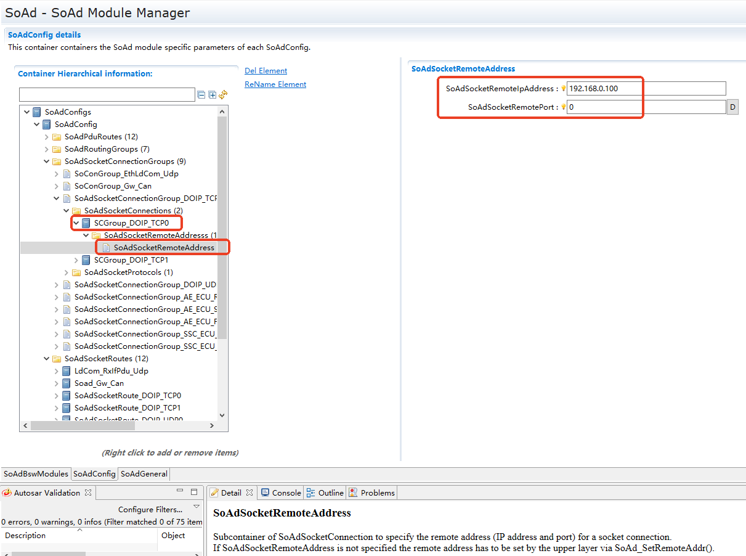Image resolution: width=746 pixels, height=556 pixels.
Task: Select SoConGroup_Gw_Can in the tree
Action: [x=113, y=186]
